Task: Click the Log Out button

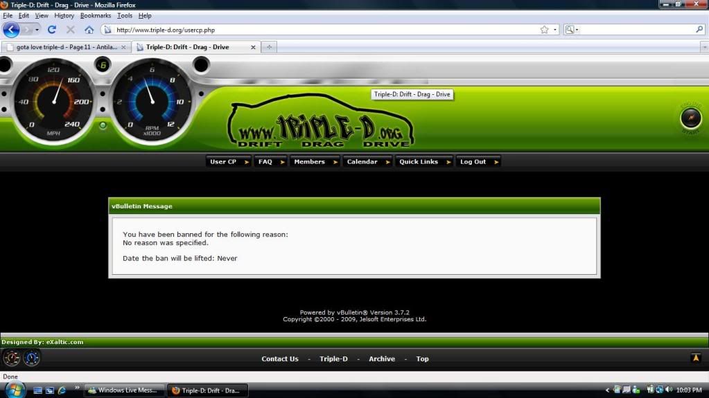Action: [x=478, y=162]
